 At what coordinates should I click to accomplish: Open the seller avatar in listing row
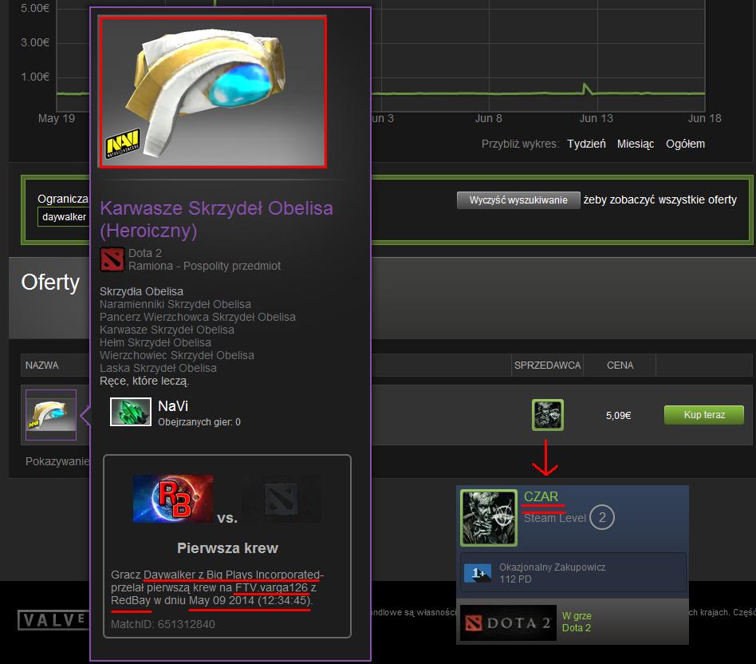pyautogui.click(x=548, y=414)
